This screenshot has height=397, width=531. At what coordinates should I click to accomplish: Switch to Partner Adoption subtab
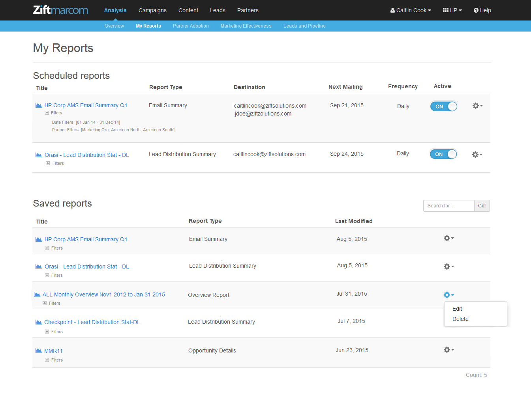tap(191, 26)
